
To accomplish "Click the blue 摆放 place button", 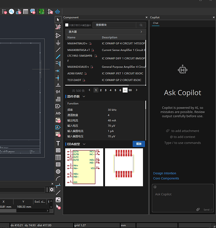I will [x=139, y=144].
